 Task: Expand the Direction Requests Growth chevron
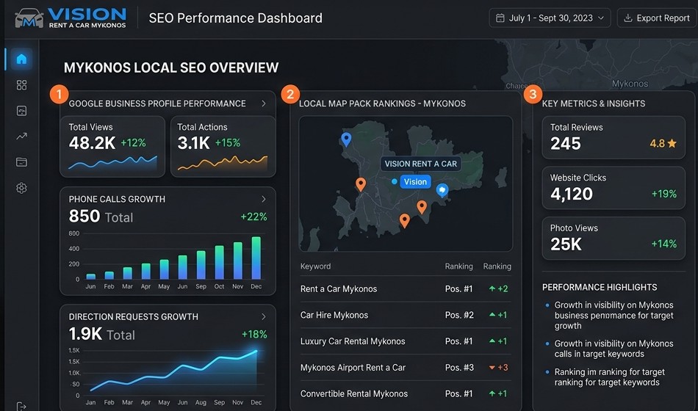[264, 317]
